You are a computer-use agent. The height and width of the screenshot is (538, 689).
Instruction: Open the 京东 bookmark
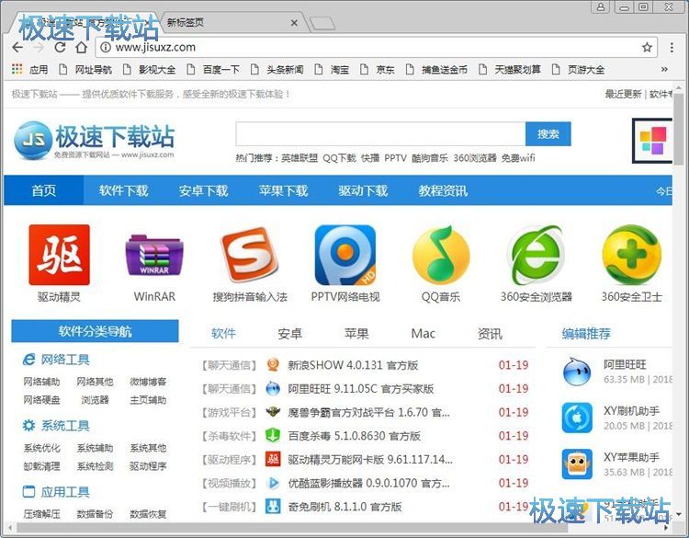(x=378, y=69)
